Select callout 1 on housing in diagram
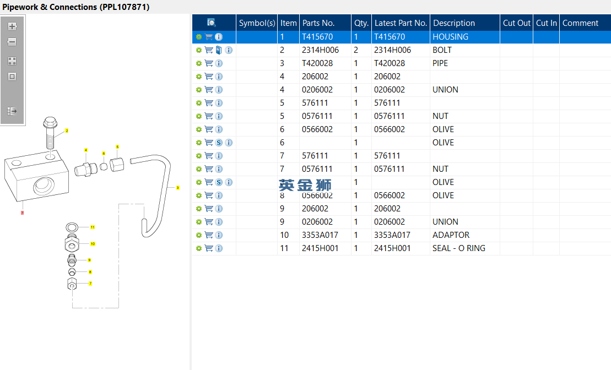This screenshot has height=370, width=611. point(22,213)
